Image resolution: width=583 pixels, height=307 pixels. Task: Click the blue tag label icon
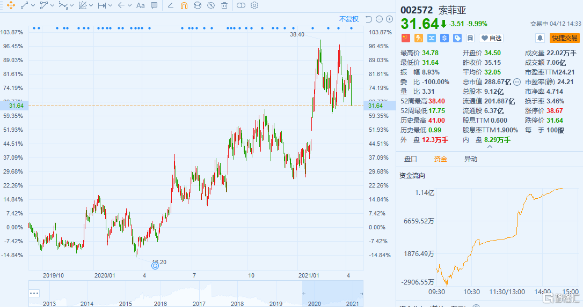click(457, 38)
